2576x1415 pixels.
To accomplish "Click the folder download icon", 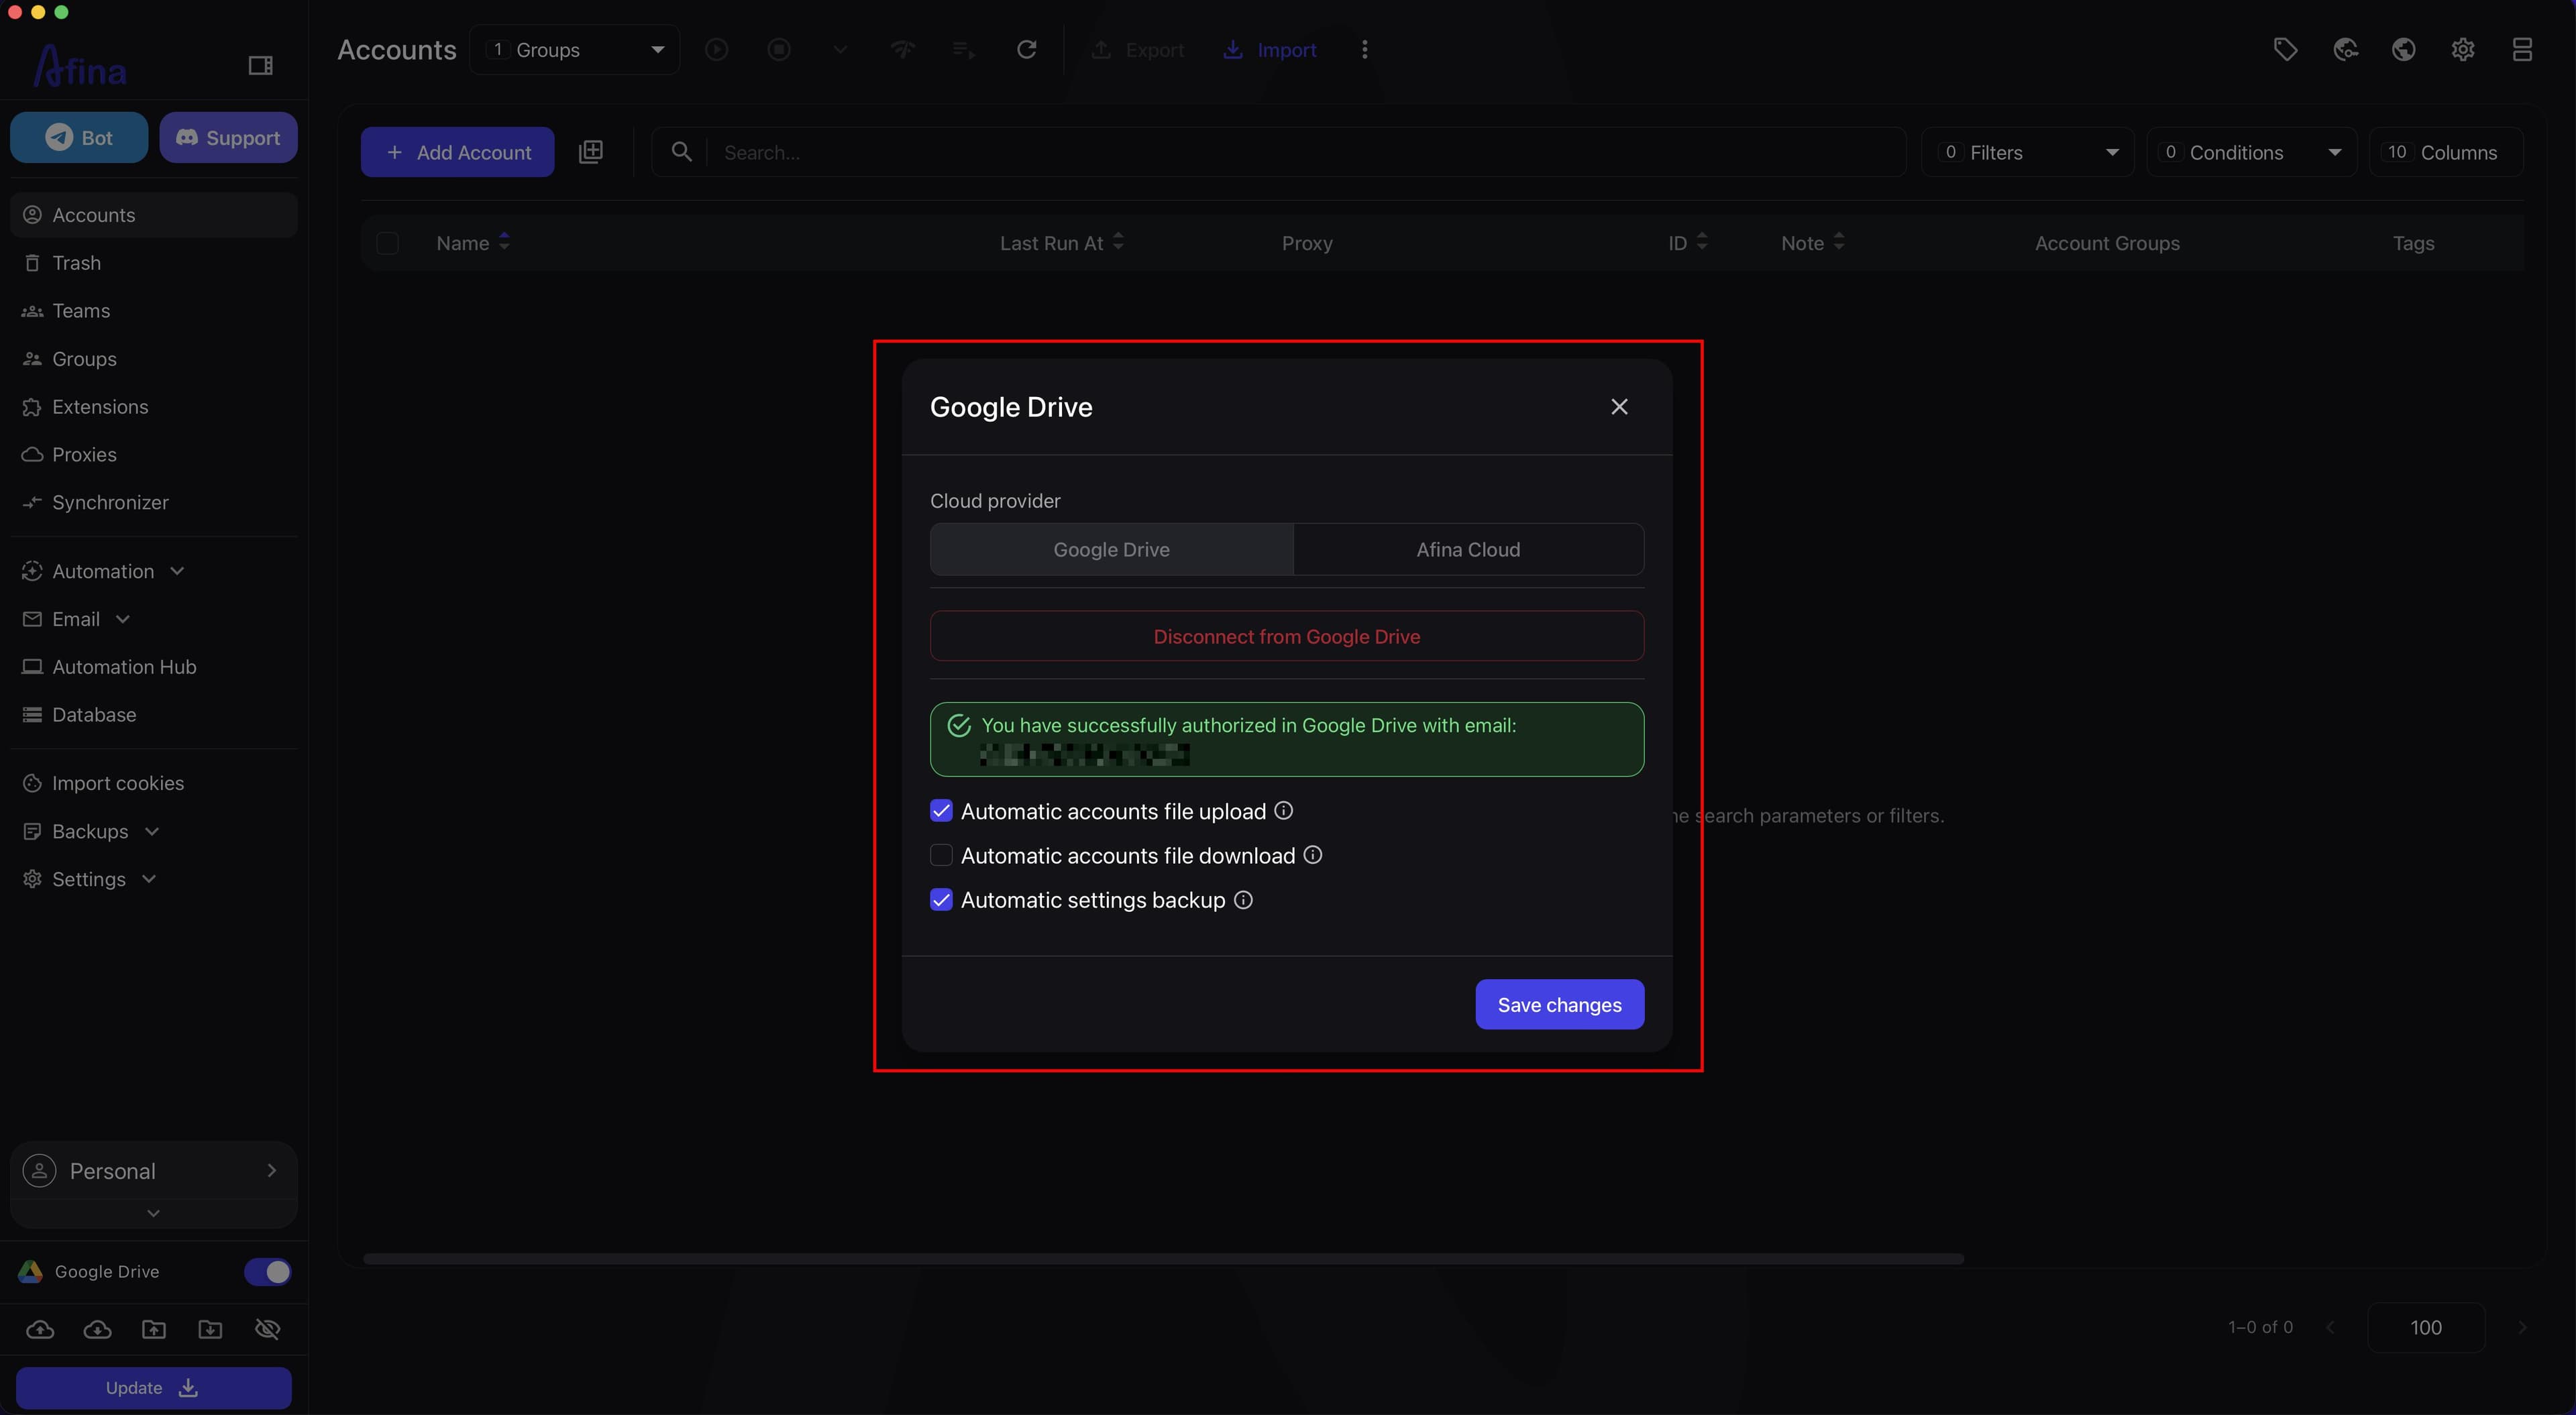I will tap(210, 1329).
